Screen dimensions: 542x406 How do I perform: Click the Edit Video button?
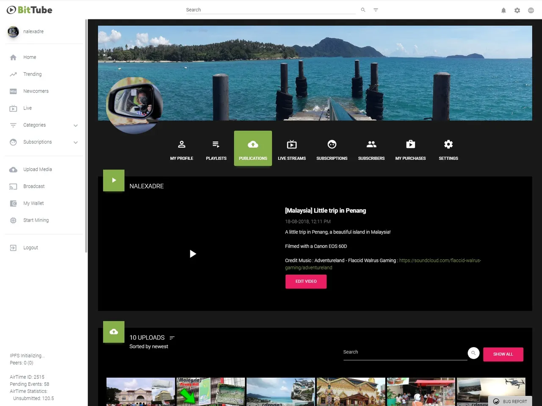pyautogui.click(x=306, y=281)
